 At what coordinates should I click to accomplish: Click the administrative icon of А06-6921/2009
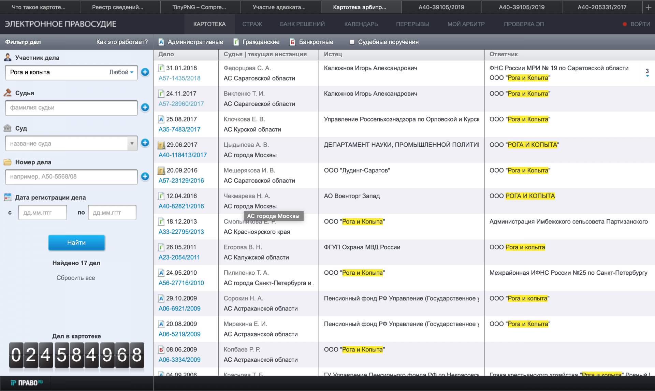pos(161,298)
